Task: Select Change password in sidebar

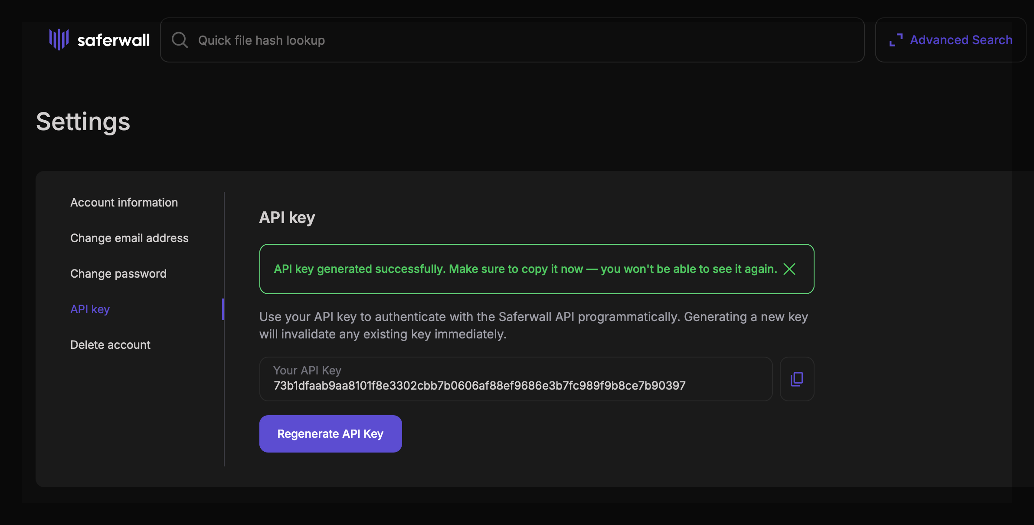Action: click(x=118, y=273)
